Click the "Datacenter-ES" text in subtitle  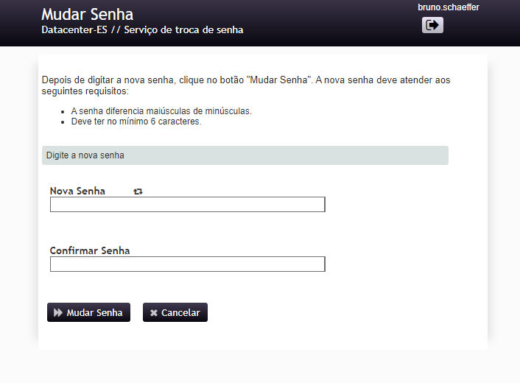pyautogui.click(x=74, y=30)
